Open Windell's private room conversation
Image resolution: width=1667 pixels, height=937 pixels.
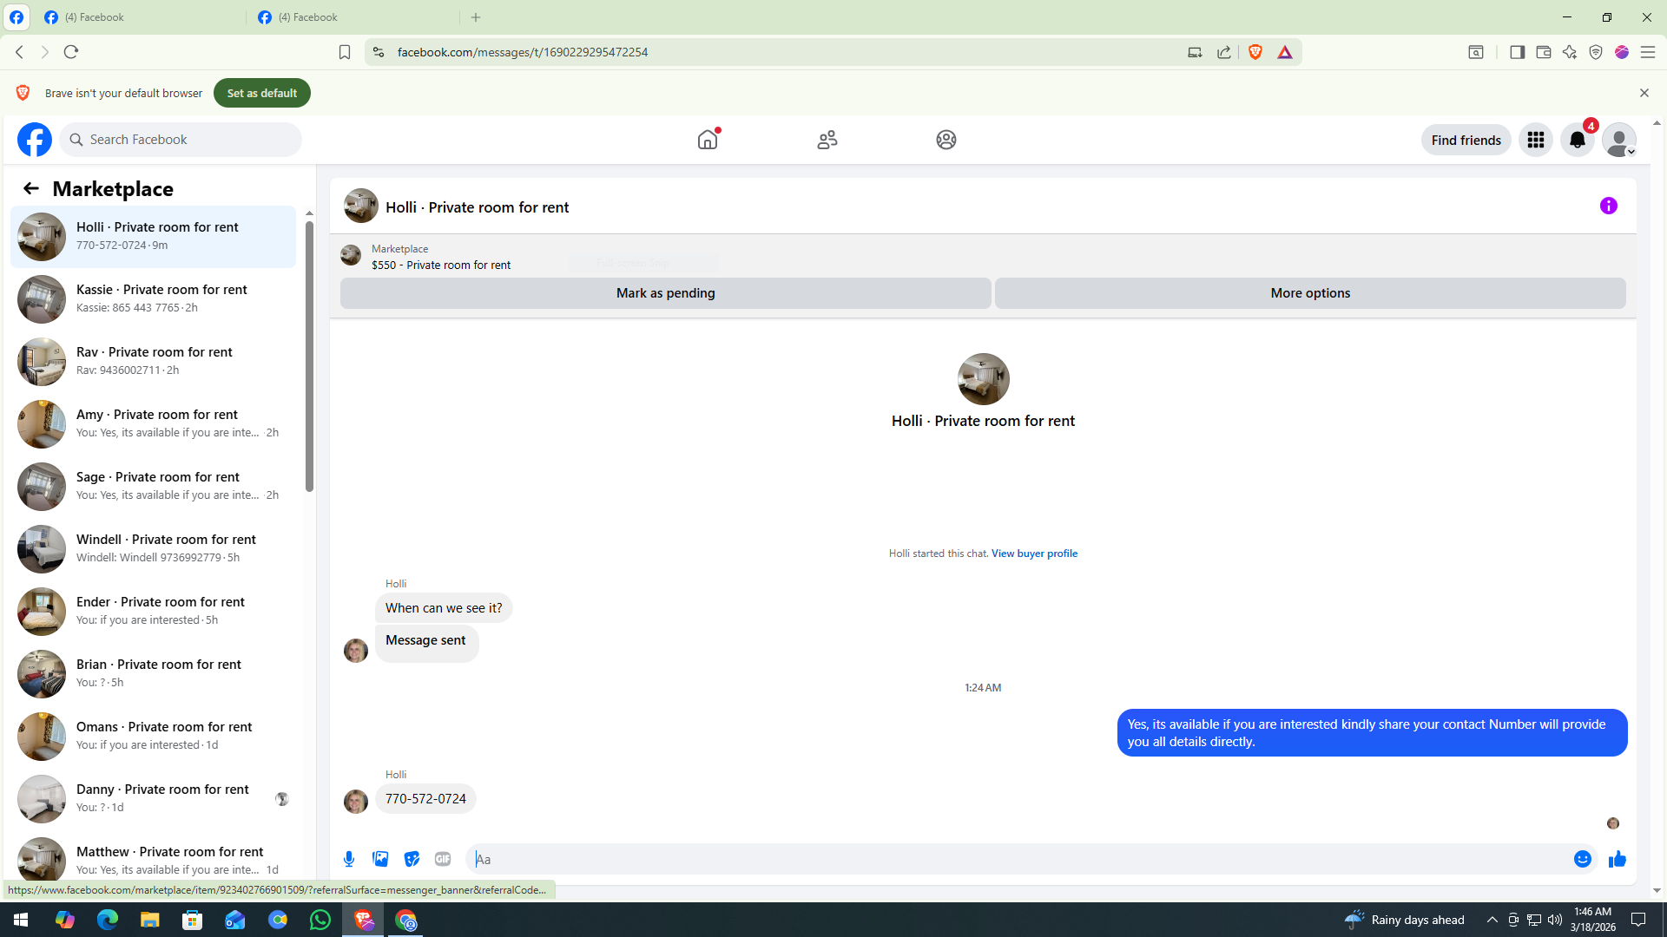pos(154,548)
